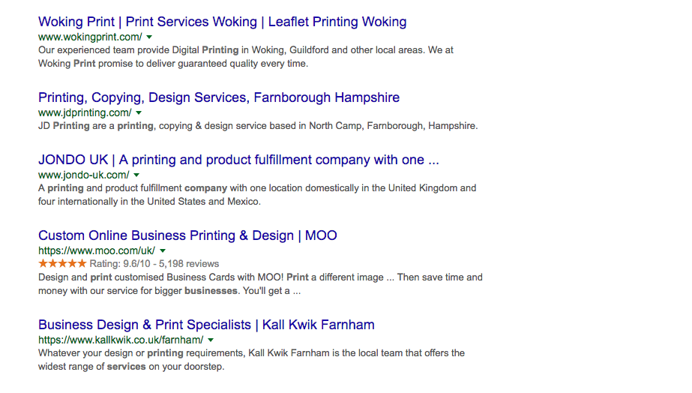The width and height of the screenshot is (692, 393).
Task: Expand dropdown arrow beside www.jdprinting.com
Action: coord(139,113)
